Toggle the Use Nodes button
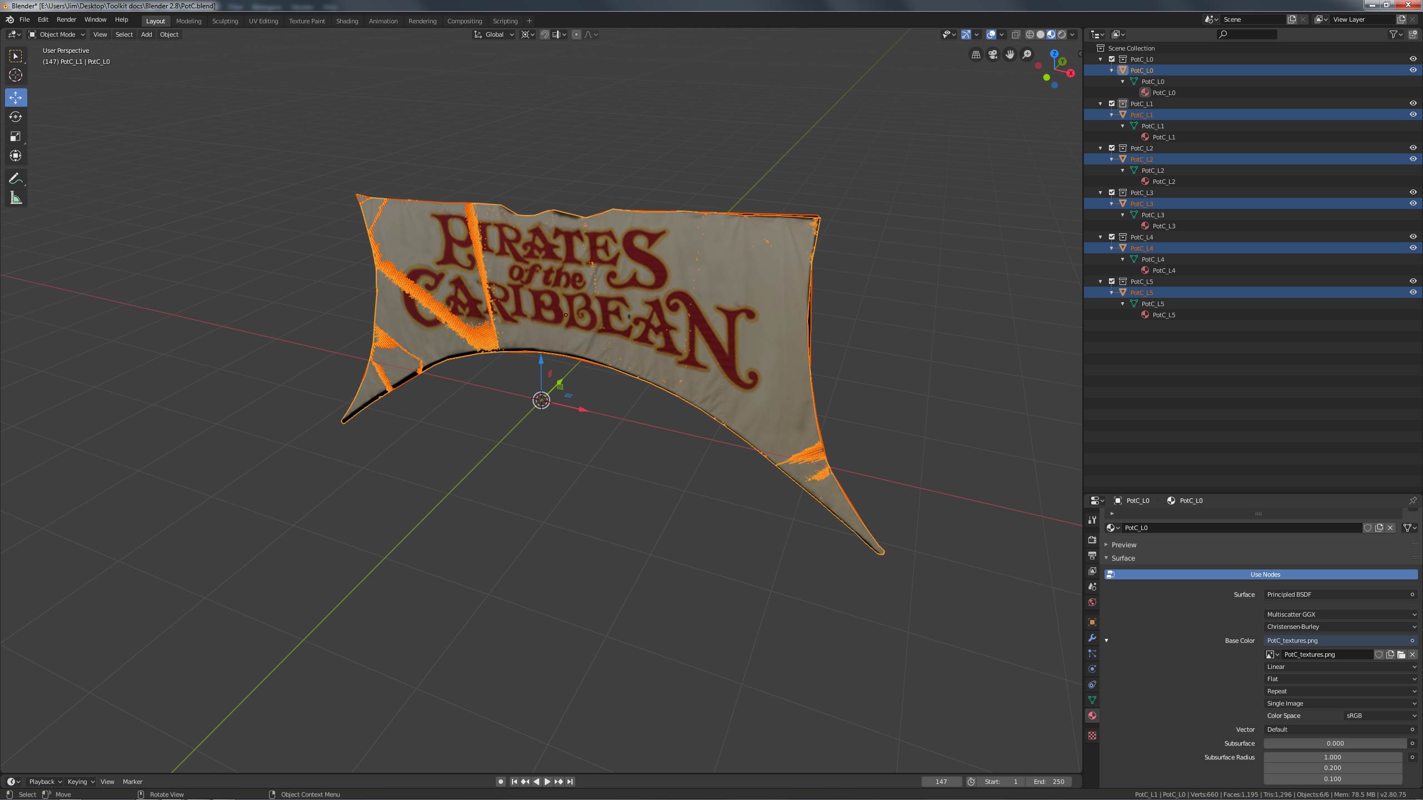This screenshot has height=800, width=1423. pyautogui.click(x=1261, y=574)
